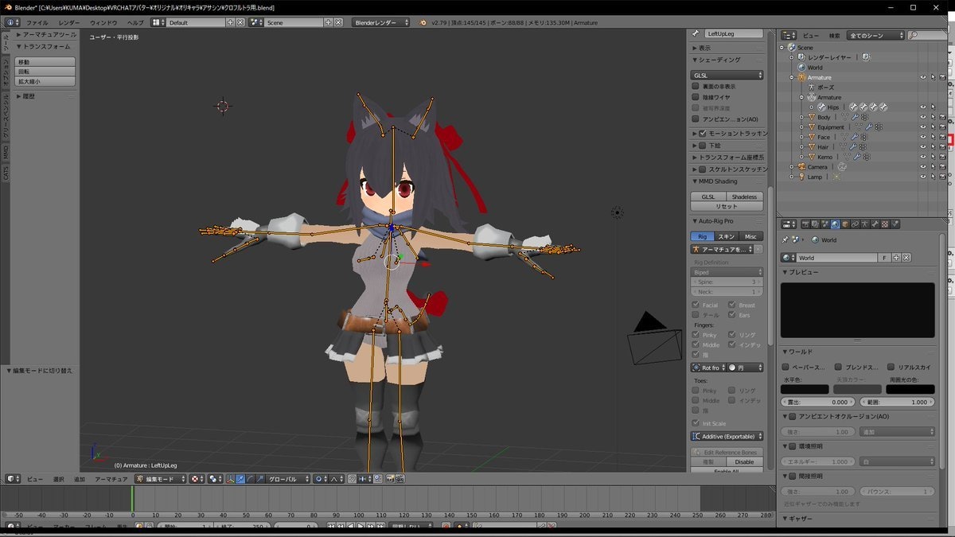Toggle the Init Scale checkbox
Image resolution: width=955 pixels, height=537 pixels.
pyautogui.click(x=696, y=423)
